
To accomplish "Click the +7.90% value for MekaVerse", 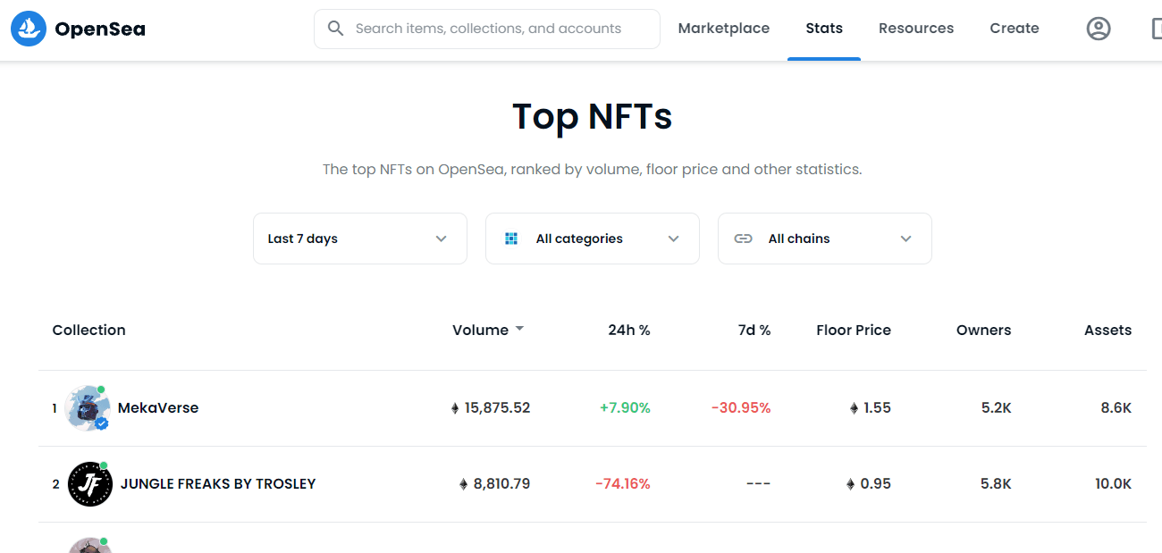I will (625, 408).
